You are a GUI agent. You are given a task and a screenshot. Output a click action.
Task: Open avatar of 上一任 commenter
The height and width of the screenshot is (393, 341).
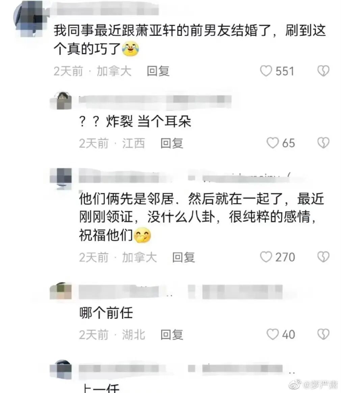[x=61, y=369]
